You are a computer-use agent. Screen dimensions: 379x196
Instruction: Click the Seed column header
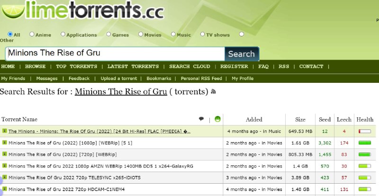click(x=325, y=119)
